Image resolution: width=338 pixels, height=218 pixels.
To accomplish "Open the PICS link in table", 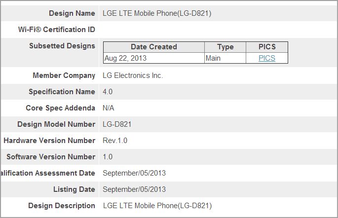I will [267, 58].
